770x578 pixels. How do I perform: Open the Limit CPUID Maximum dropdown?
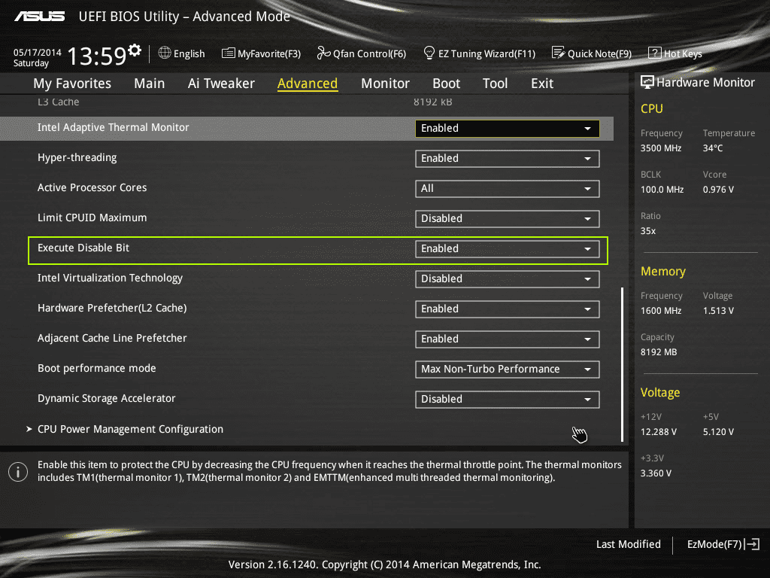508,219
